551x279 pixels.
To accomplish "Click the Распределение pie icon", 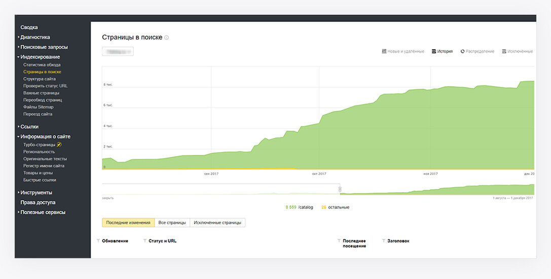I will [x=462, y=51].
